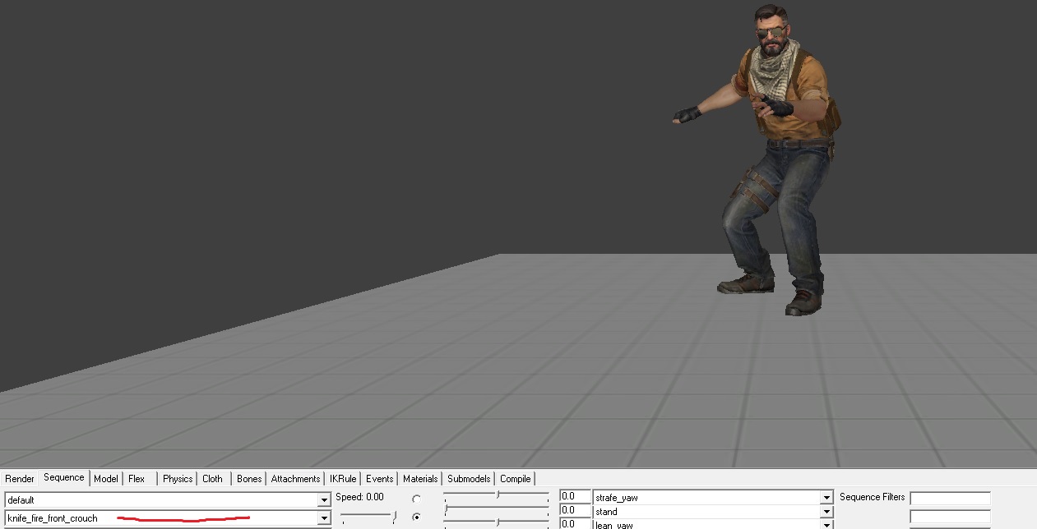Open the Materials tab
This screenshot has width=1037, height=529.
(x=420, y=479)
